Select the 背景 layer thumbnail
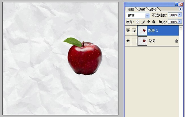 click(x=142, y=41)
